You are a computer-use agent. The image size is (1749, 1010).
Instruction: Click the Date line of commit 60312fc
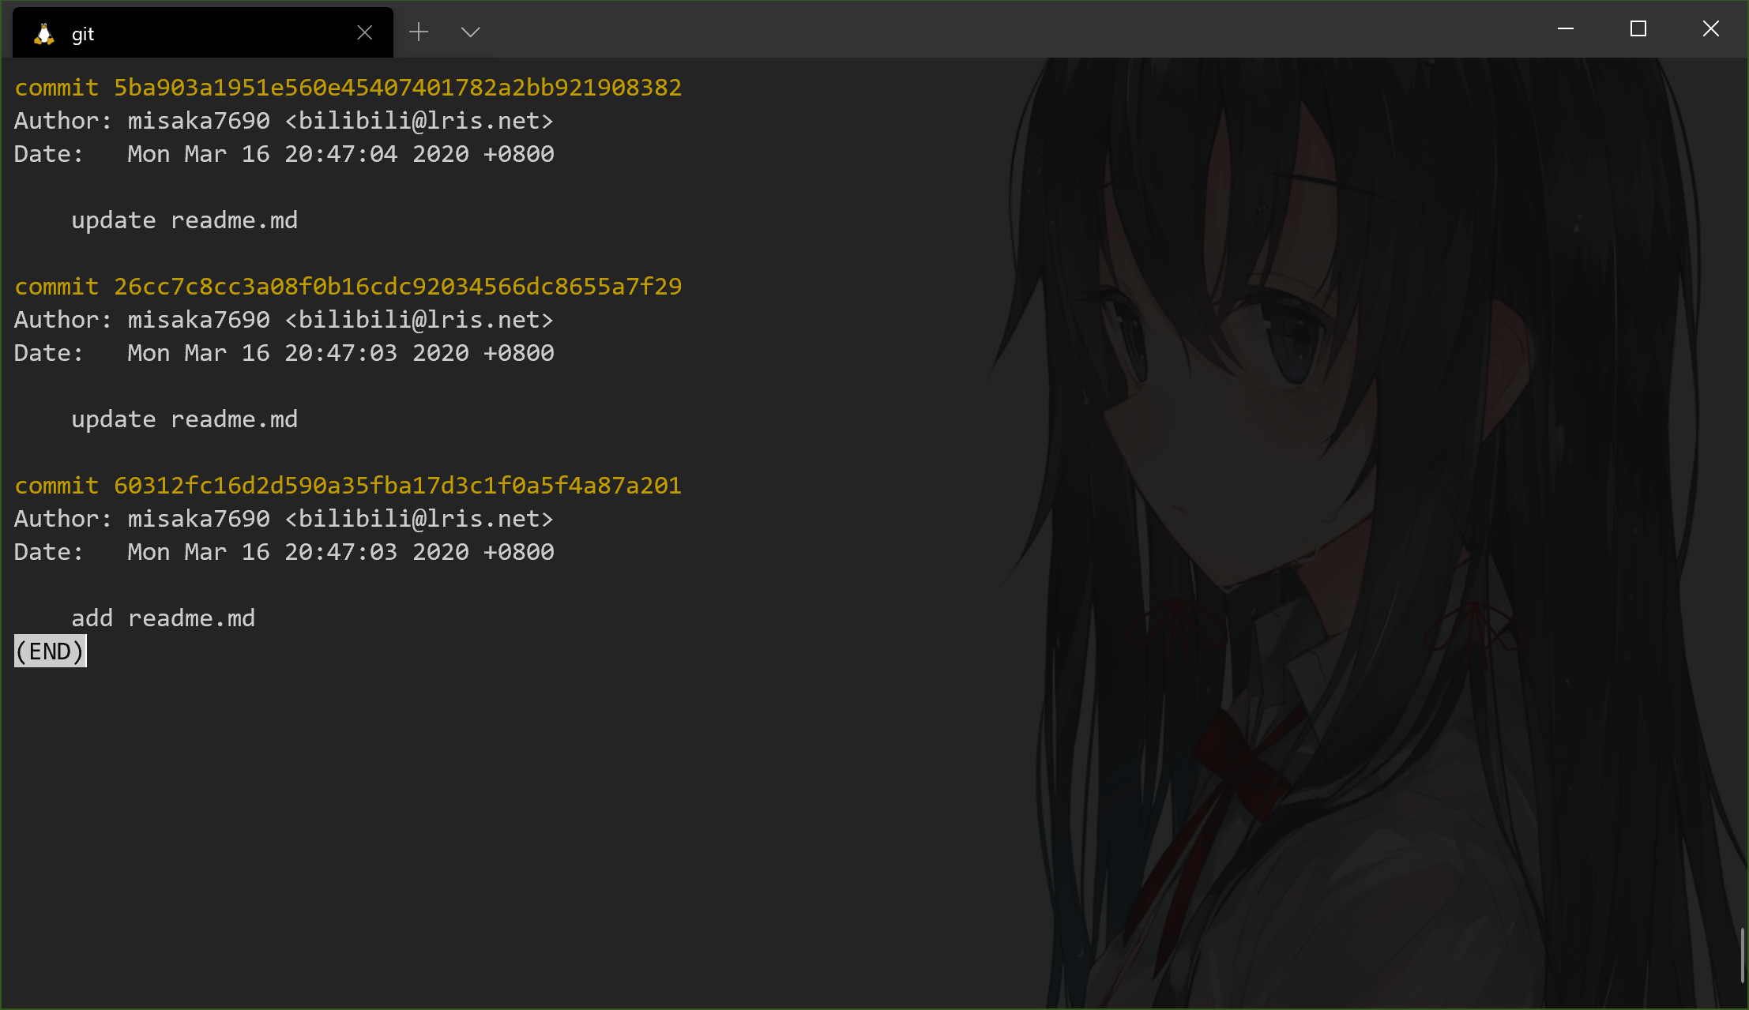(284, 551)
